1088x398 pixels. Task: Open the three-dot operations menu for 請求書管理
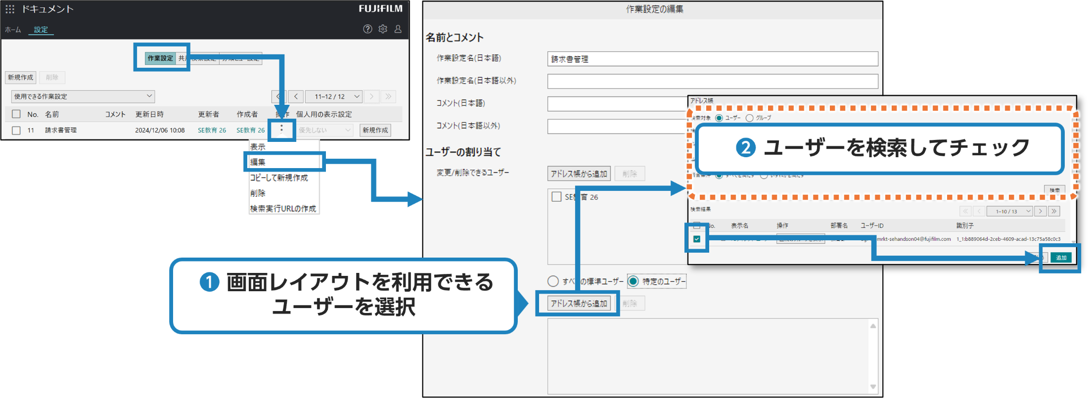pyautogui.click(x=281, y=130)
